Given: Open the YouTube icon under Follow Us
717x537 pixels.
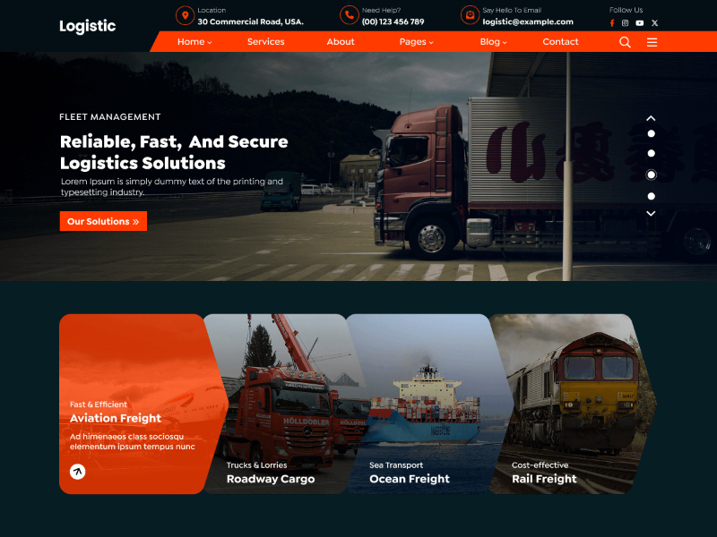Looking at the screenshot, I should coord(638,23).
